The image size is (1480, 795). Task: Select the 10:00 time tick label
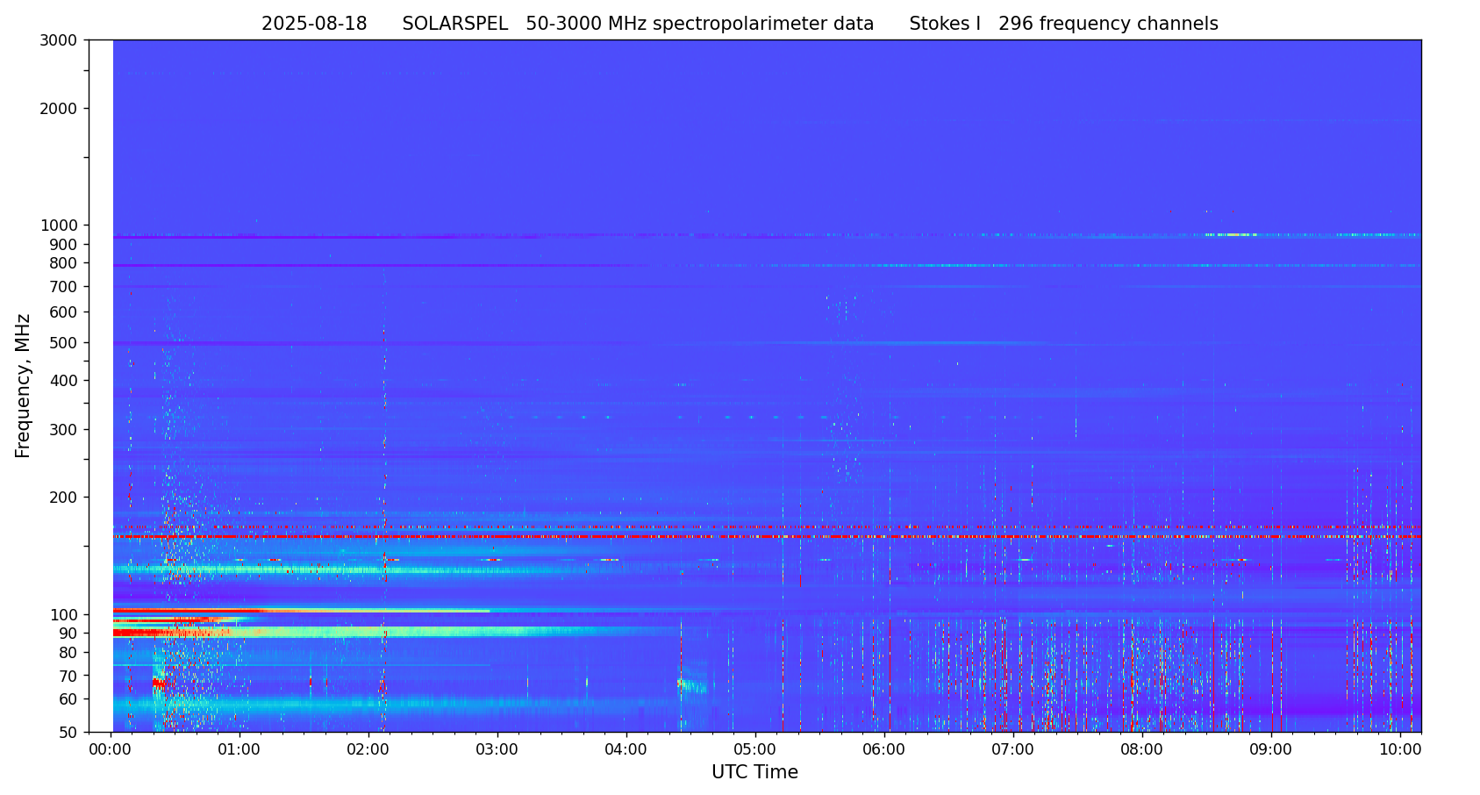tap(1399, 750)
